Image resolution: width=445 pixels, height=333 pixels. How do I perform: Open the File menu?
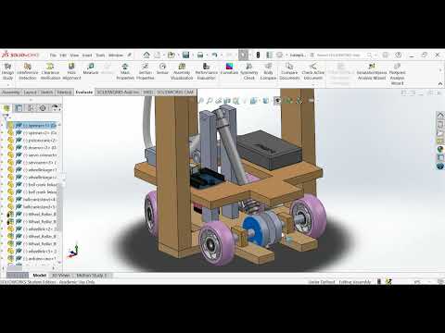[x=53, y=55]
